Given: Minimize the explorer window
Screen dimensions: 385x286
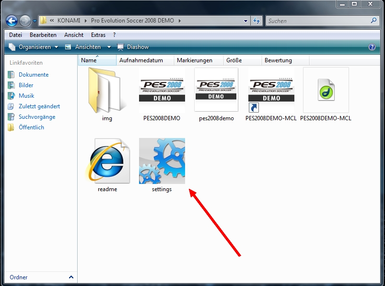Looking at the screenshot, I should click(342, 4).
